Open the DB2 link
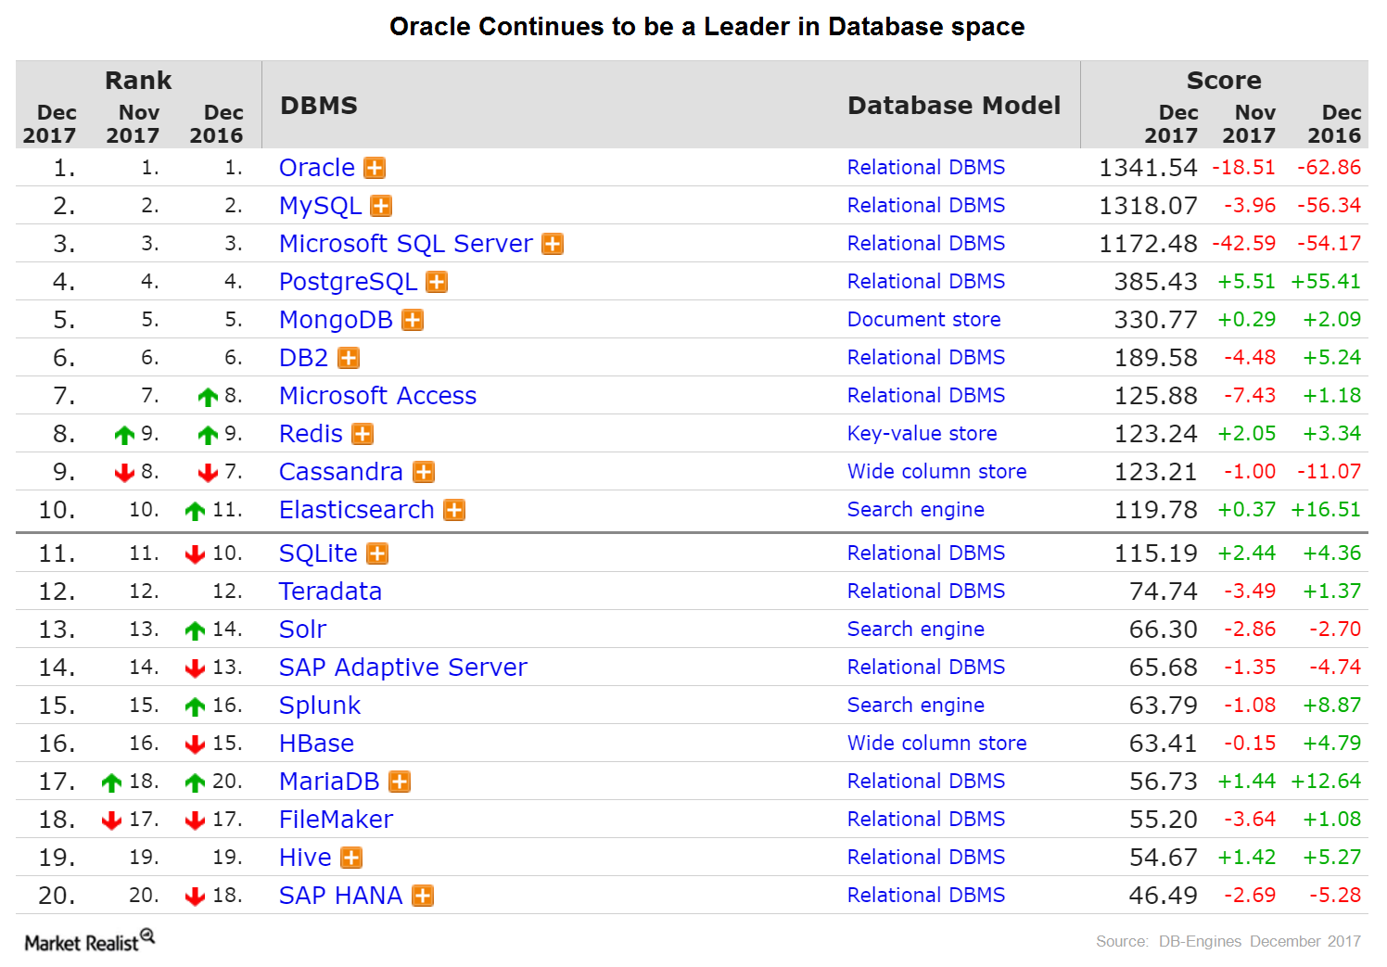 (304, 358)
